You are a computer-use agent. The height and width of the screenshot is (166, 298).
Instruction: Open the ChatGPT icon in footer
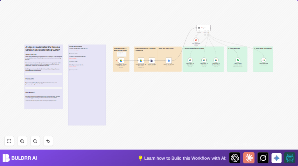(235, 158)
